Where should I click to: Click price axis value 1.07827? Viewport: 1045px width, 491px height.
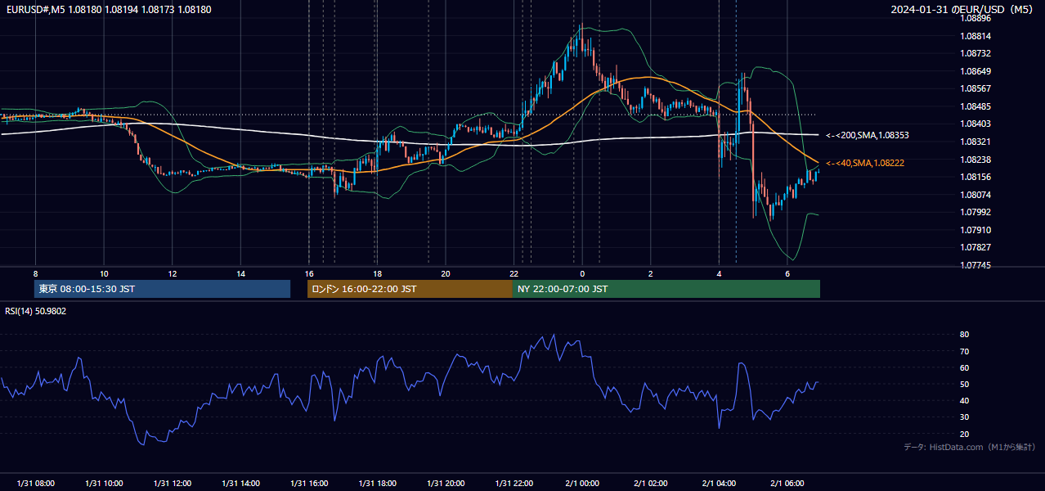(x=975, y=247)
